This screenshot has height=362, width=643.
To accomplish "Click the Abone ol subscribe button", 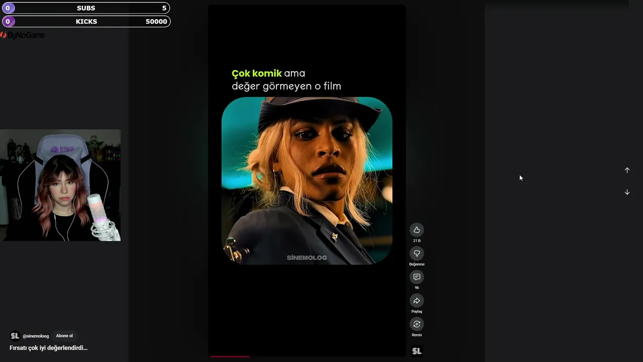I will (x=64, y=336).
